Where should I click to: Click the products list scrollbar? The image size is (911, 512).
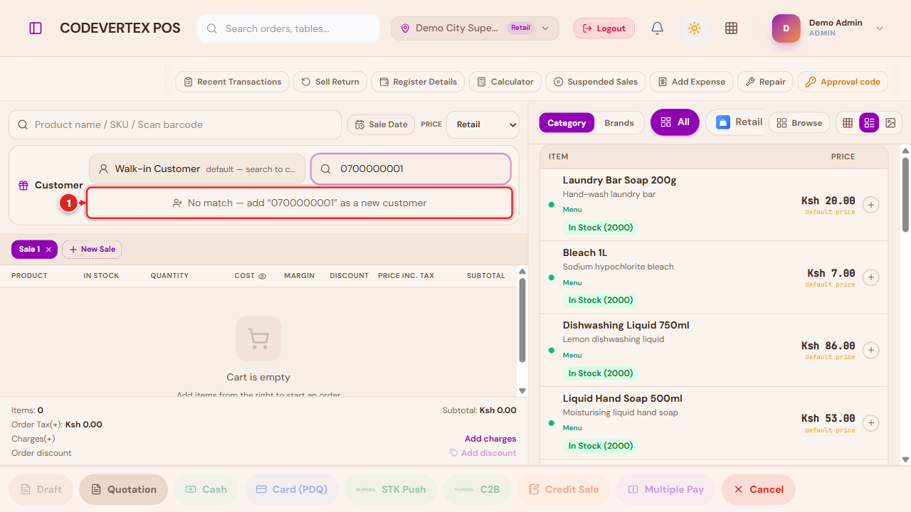(x=905, y=194)
